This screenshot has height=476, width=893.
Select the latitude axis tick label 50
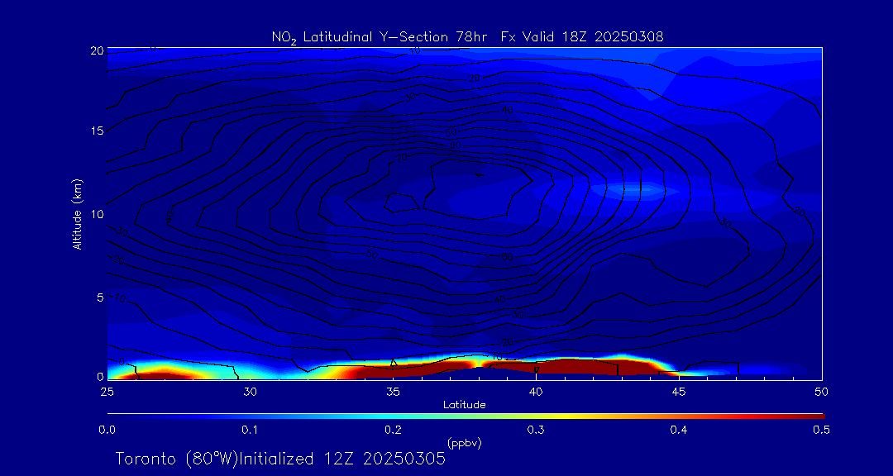click(821, 391)
